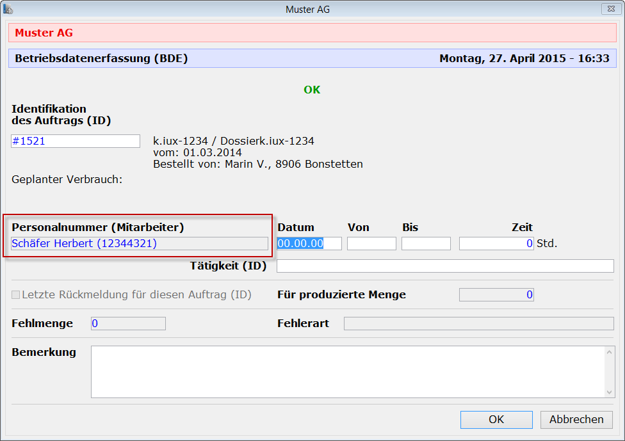Close the Muster AG dialog window
The image size is (625, 441).
pyautogui.click(x=609, y=9)
